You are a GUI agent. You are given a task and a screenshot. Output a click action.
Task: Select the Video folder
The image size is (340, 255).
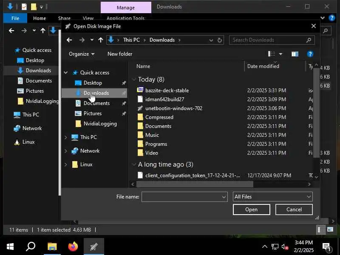[152, 153]
